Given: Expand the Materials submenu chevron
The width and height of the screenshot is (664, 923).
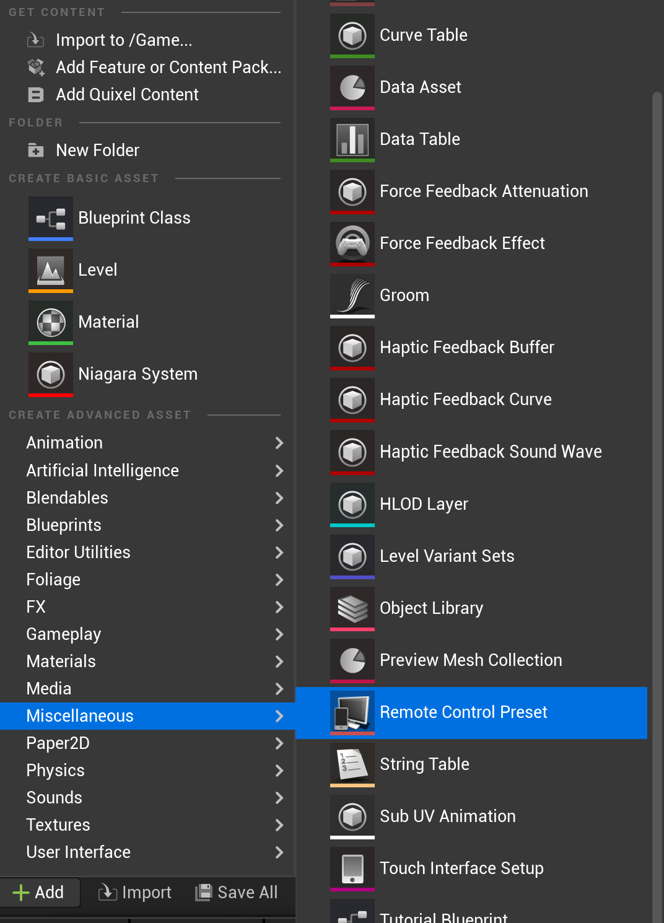Looking at the screenshot, I should (279, 662).
